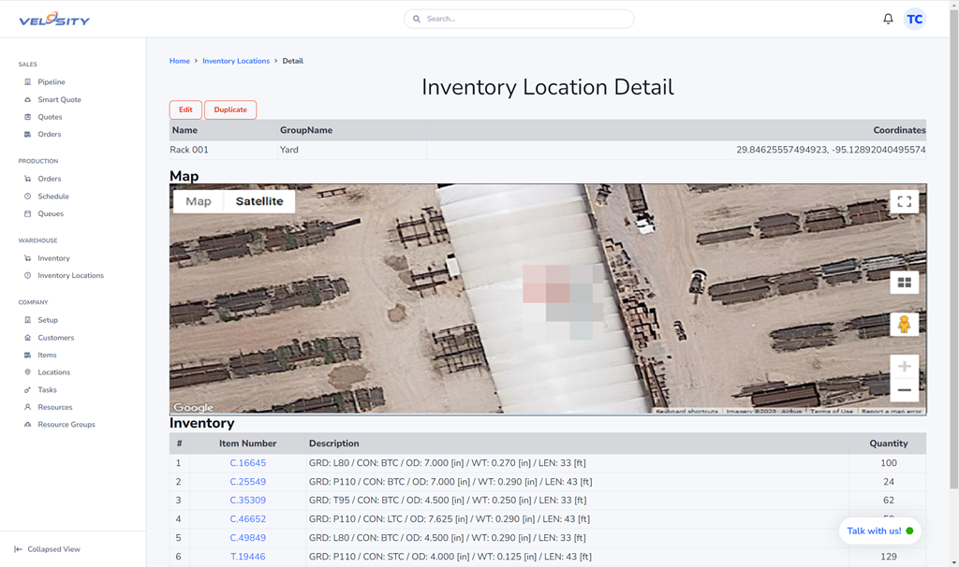Switch map to Map view

pyautogui.click(x=199, y=201)
